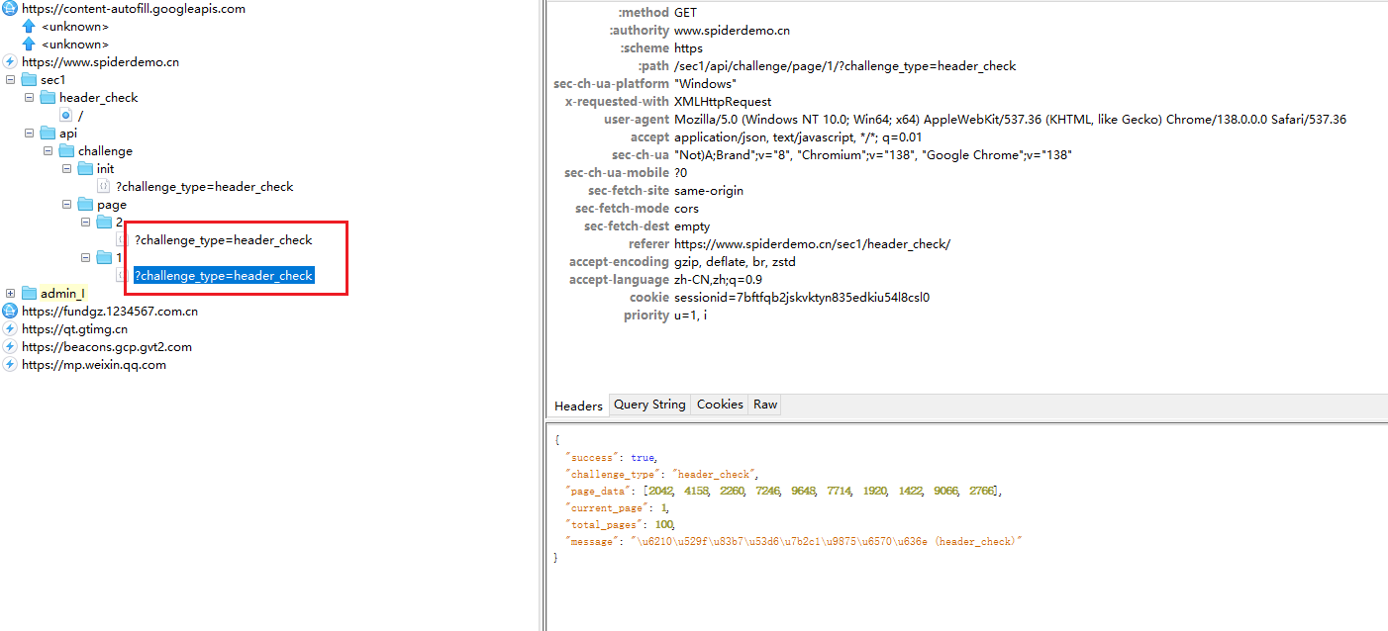Click the sec1 folder icon

(x=29, y=80)
